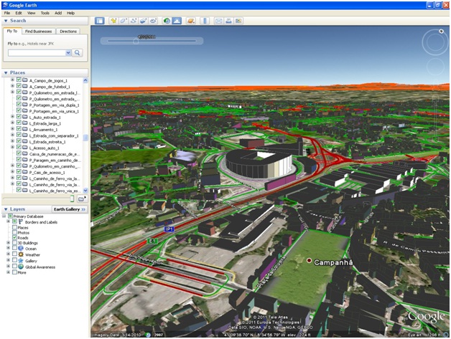Open the File menu
The width and height of the screenshot is (451, 339).
tap(7, 13)
